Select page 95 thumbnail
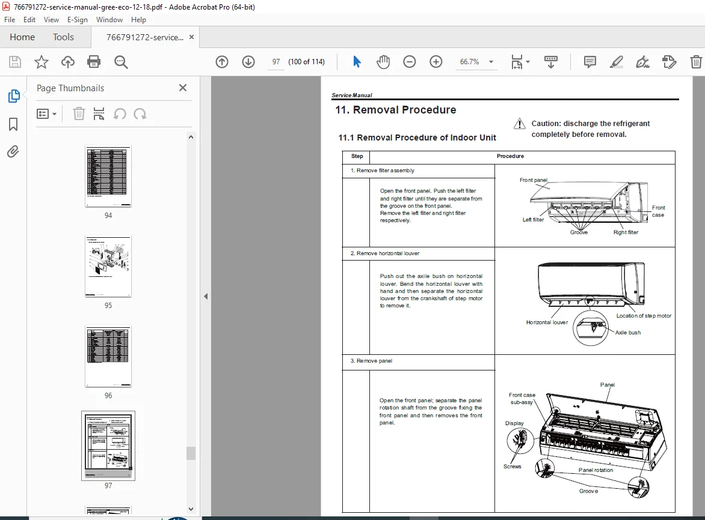Screen dimensions: 705x520 point(108,267)
